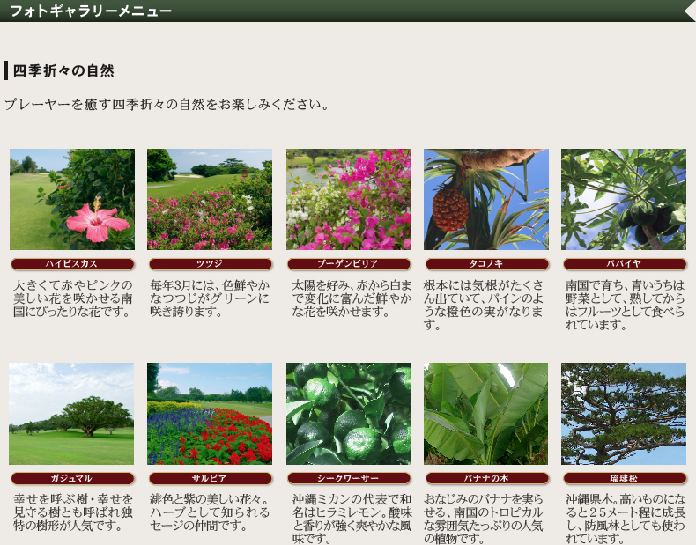Open the hibiscus flower photo
696x545 pixels.
pyautogui.click(x=72, y=199)
